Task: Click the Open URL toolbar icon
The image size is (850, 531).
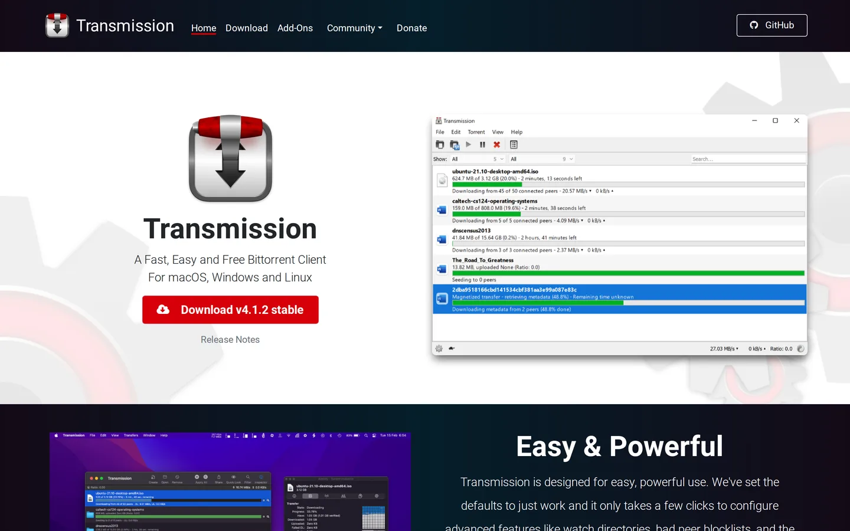Action: click(455, 145)
